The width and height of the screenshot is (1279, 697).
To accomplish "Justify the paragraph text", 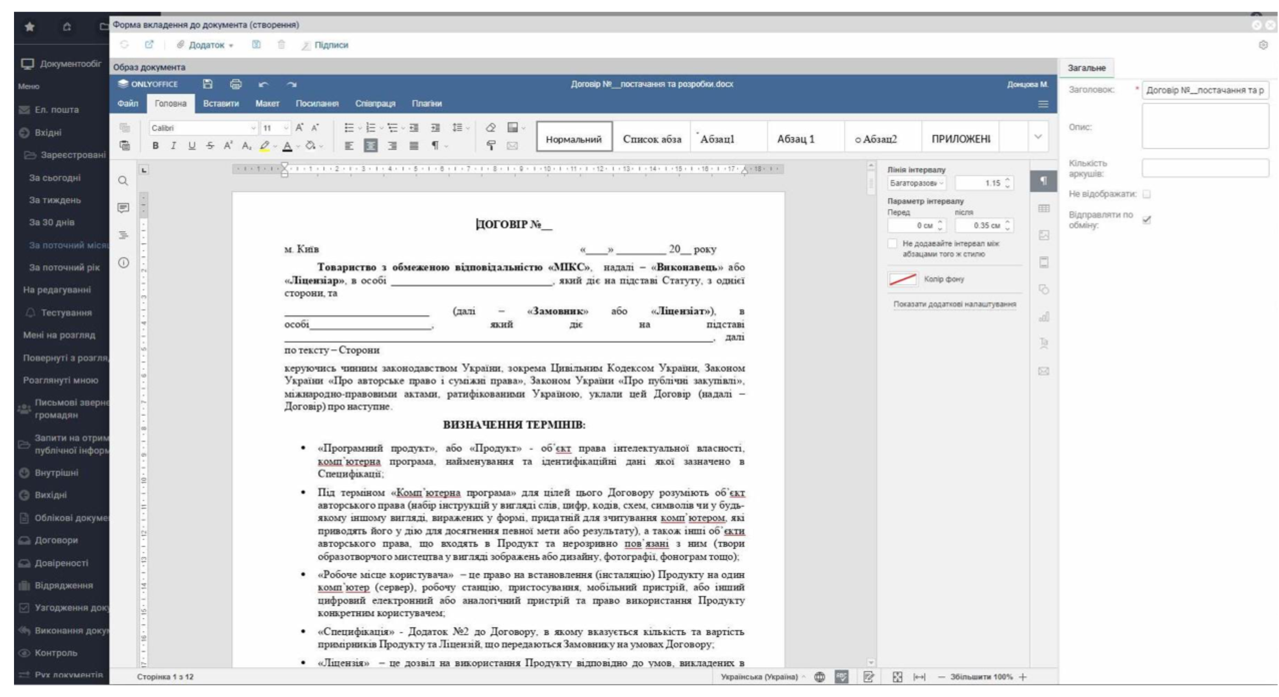I will coord(414,146).
